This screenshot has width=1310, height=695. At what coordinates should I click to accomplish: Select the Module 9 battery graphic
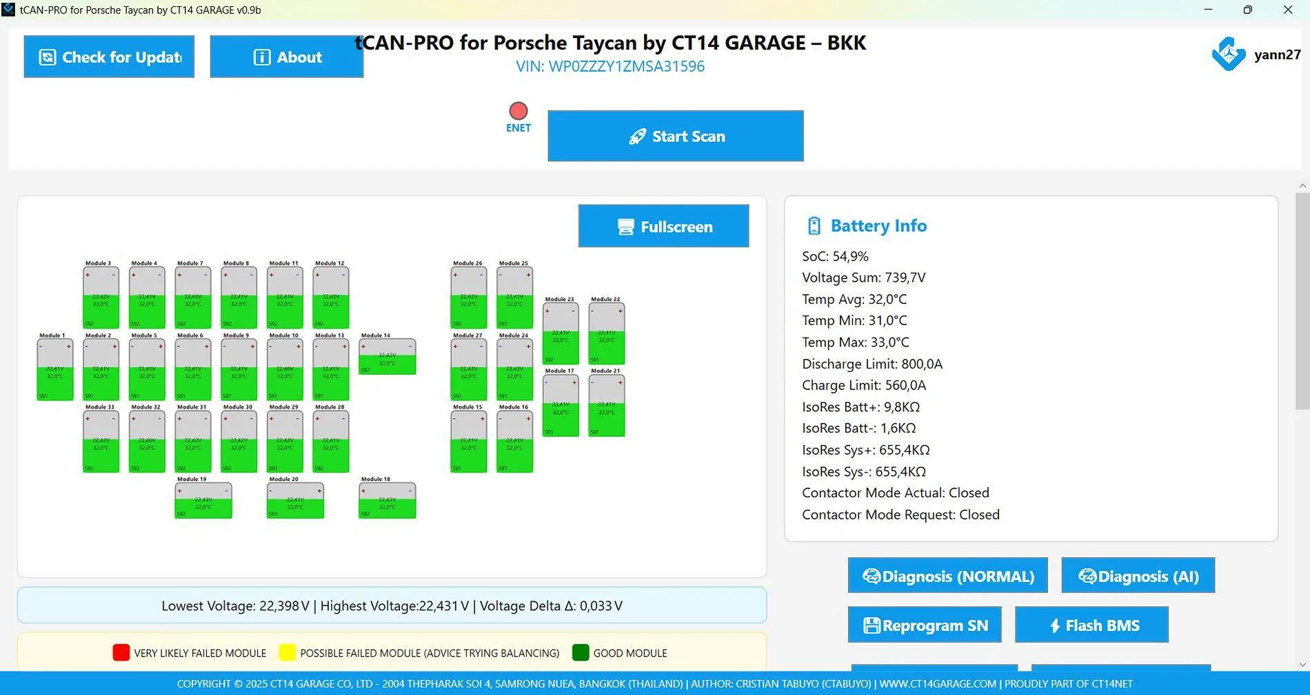coord(239,370)
